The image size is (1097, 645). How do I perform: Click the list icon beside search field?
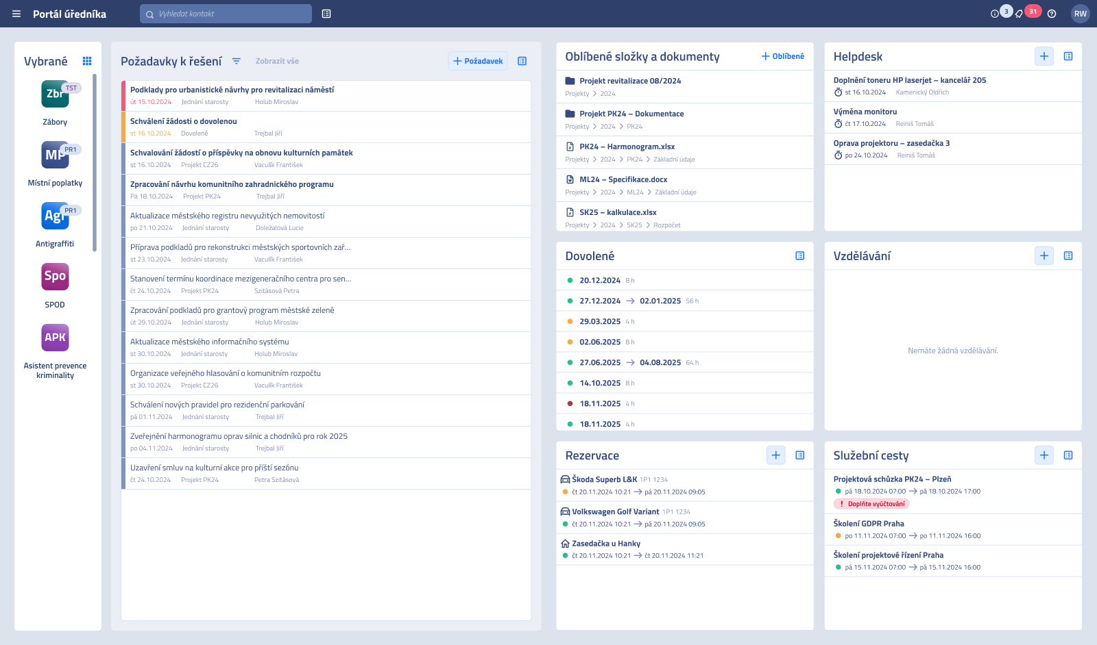point(326,14)
